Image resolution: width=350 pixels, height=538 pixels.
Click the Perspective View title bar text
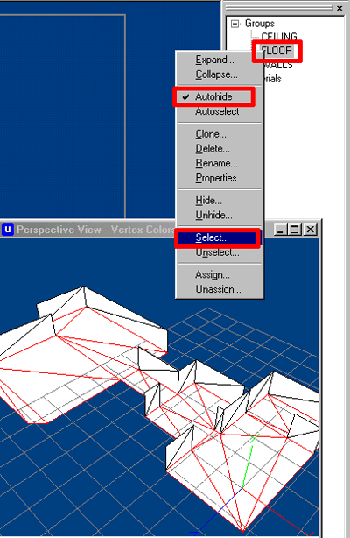click(96, 230)
